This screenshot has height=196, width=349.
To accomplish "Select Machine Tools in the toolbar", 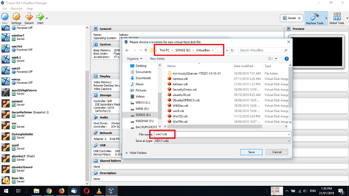I will [x=315, y=18].
